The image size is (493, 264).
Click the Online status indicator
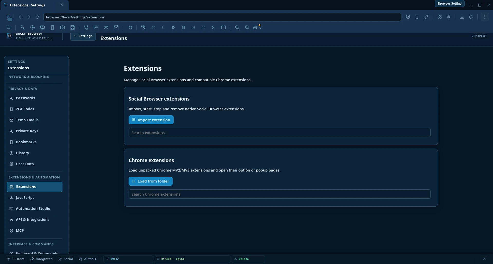248,259
